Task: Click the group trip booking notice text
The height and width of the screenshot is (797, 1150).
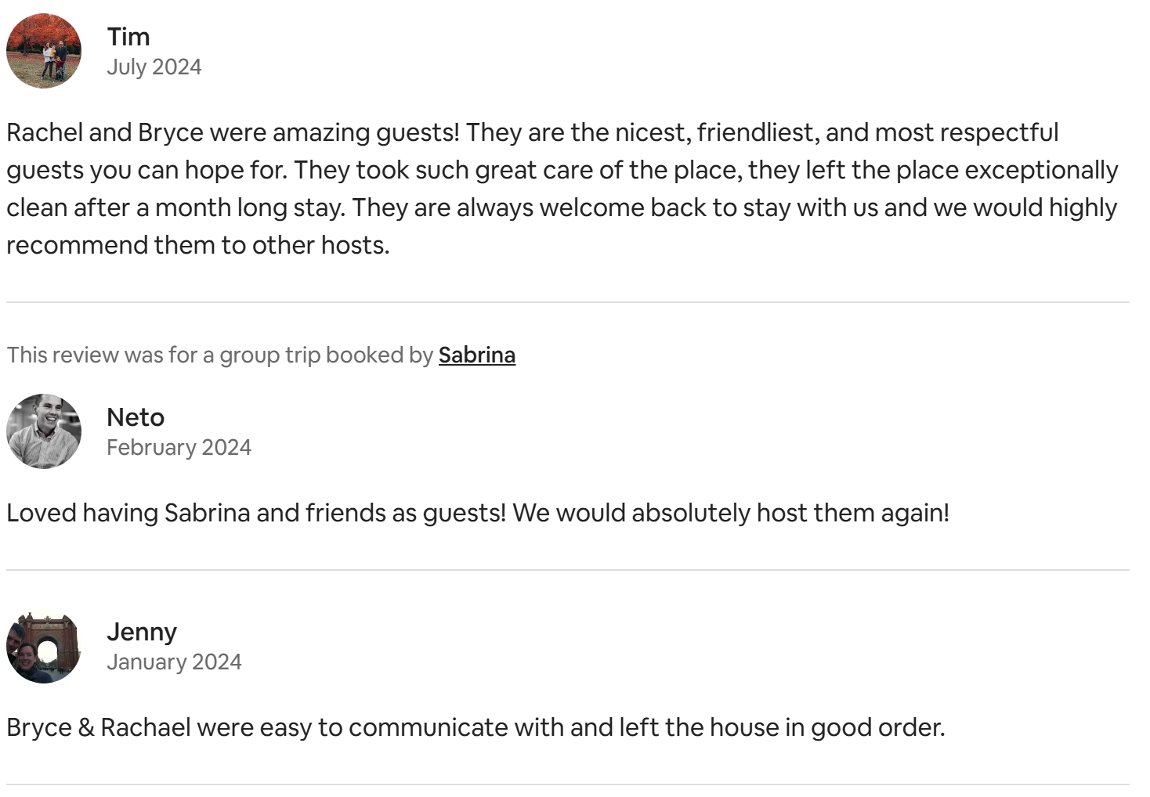Action: 219,355
